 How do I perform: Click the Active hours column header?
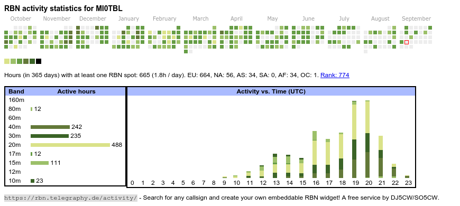[76, 91]
